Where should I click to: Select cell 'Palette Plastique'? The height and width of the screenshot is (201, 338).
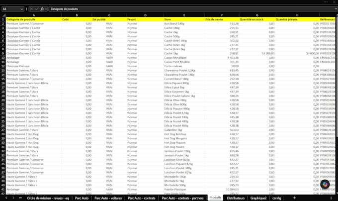click(184, 190)
